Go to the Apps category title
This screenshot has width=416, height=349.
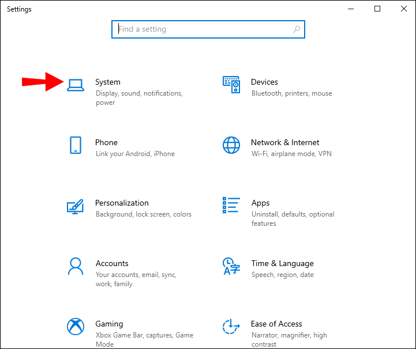260,203
